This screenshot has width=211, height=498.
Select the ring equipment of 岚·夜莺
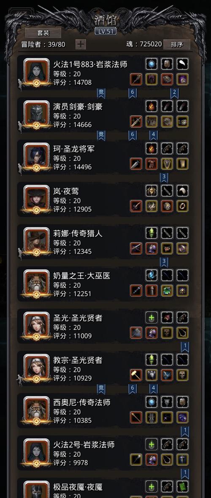point(183,206)
